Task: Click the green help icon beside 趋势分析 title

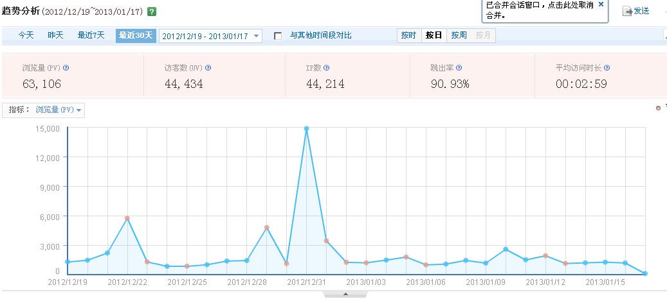Action: coord(151,12)
